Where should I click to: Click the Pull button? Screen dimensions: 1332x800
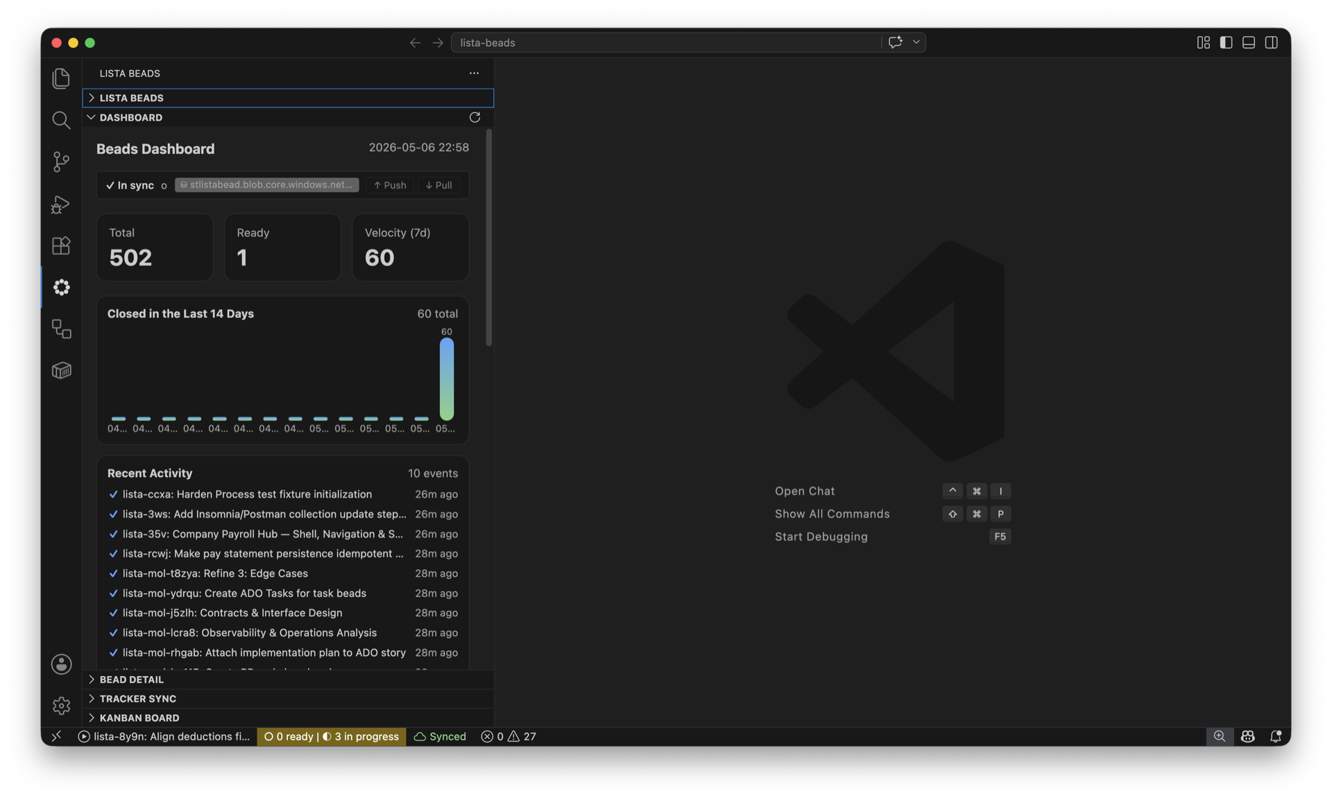(x=438, y=185)
